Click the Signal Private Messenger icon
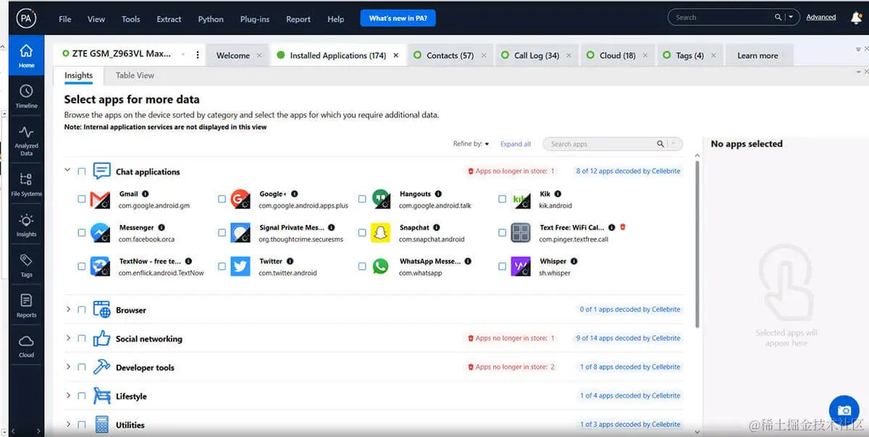Viewport: 869px width, 437px height. [x=240, y=232]
